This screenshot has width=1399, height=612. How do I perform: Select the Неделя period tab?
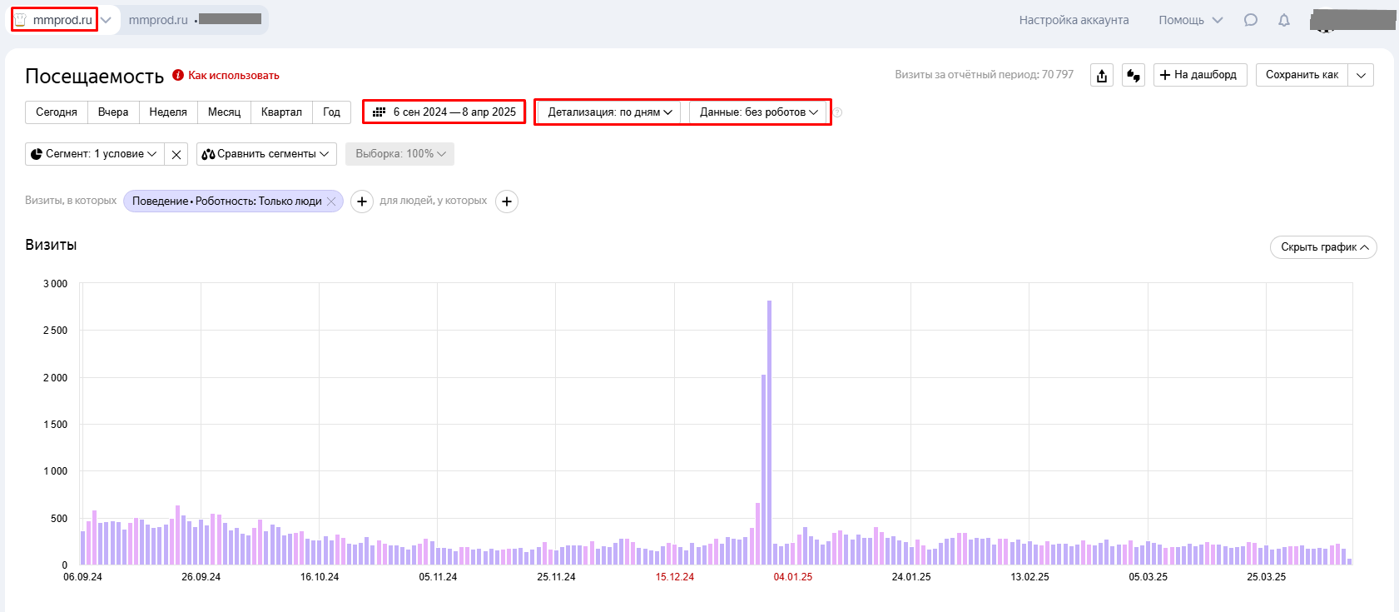(168, 112)
